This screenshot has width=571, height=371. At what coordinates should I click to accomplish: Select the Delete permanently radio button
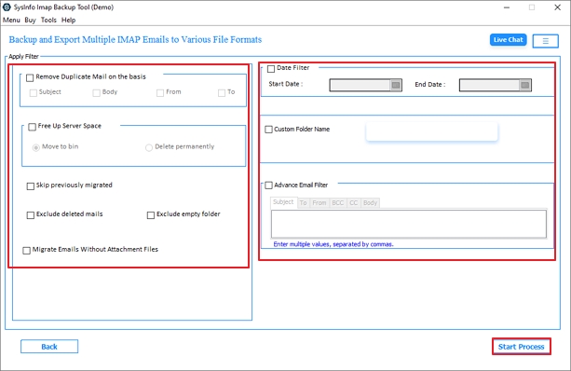click(x=149, y=147)
